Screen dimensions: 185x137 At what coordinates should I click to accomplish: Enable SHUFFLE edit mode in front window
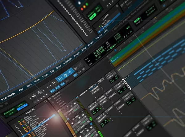pos(9,111)
